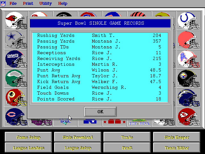Open the Print menu
This screenshot has width=205, height=154.
click(x=28, y=4)
